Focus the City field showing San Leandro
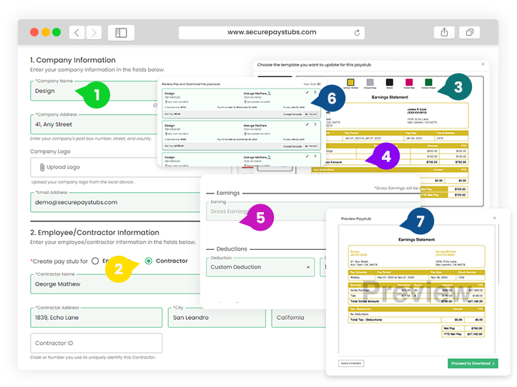This screenshot has width=517, height=387. click(217, 318)
